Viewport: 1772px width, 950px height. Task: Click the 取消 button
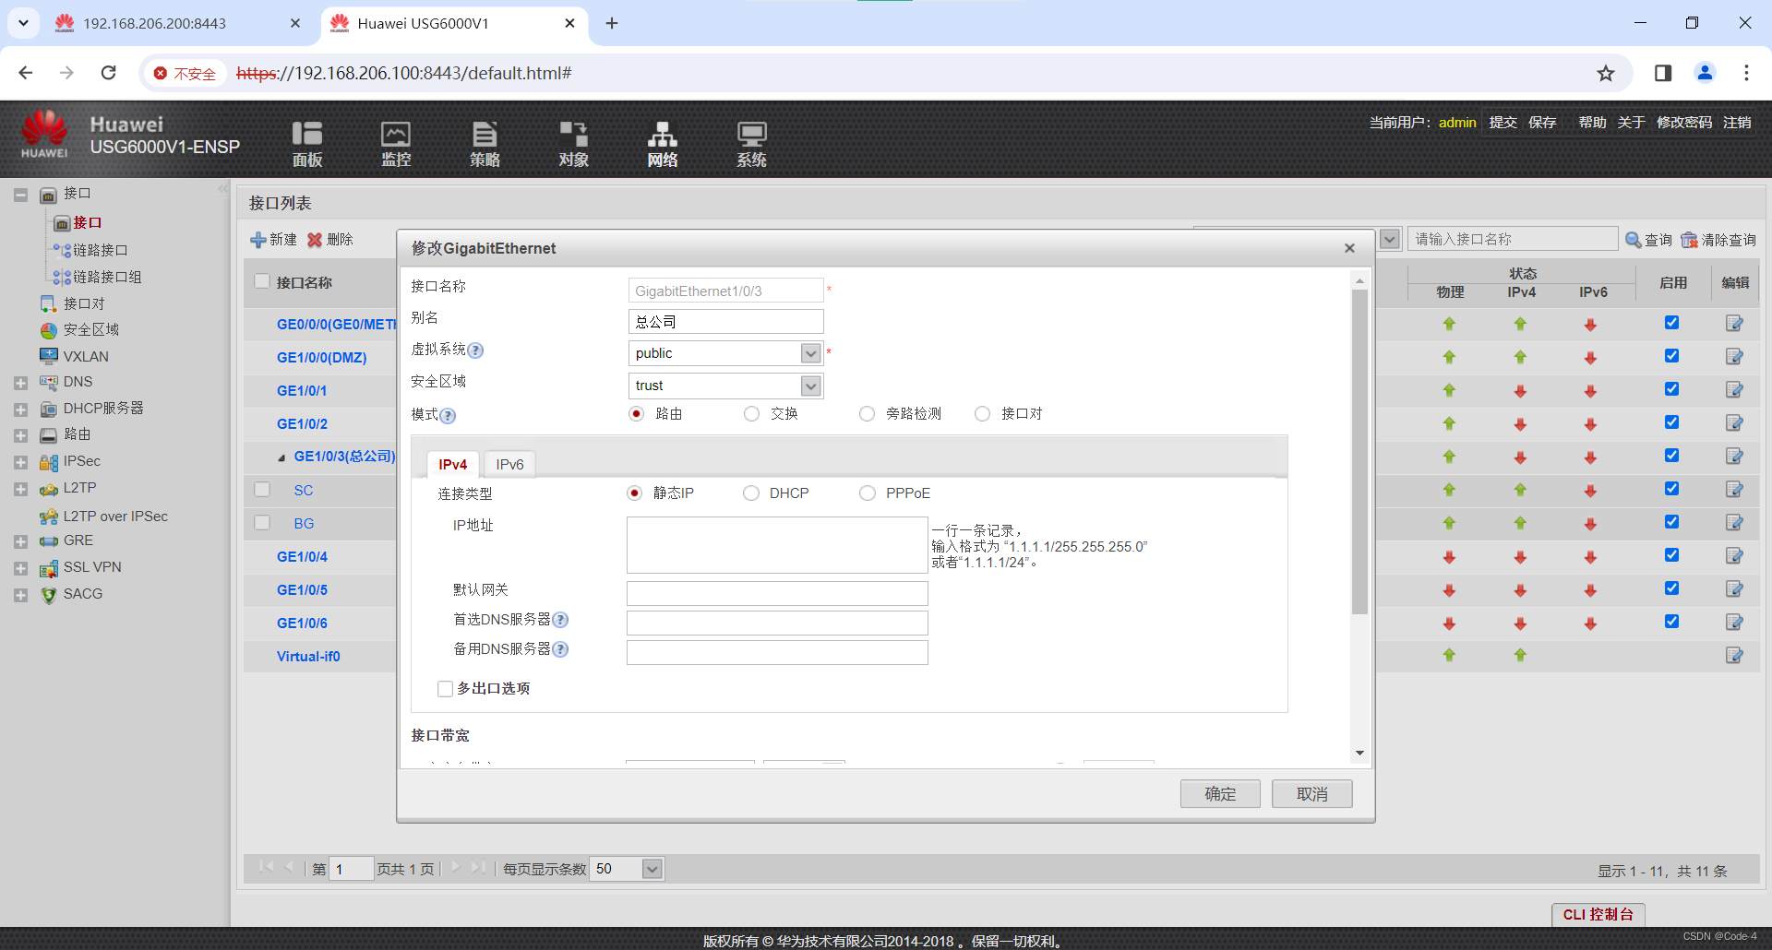tap(1311, 794)
